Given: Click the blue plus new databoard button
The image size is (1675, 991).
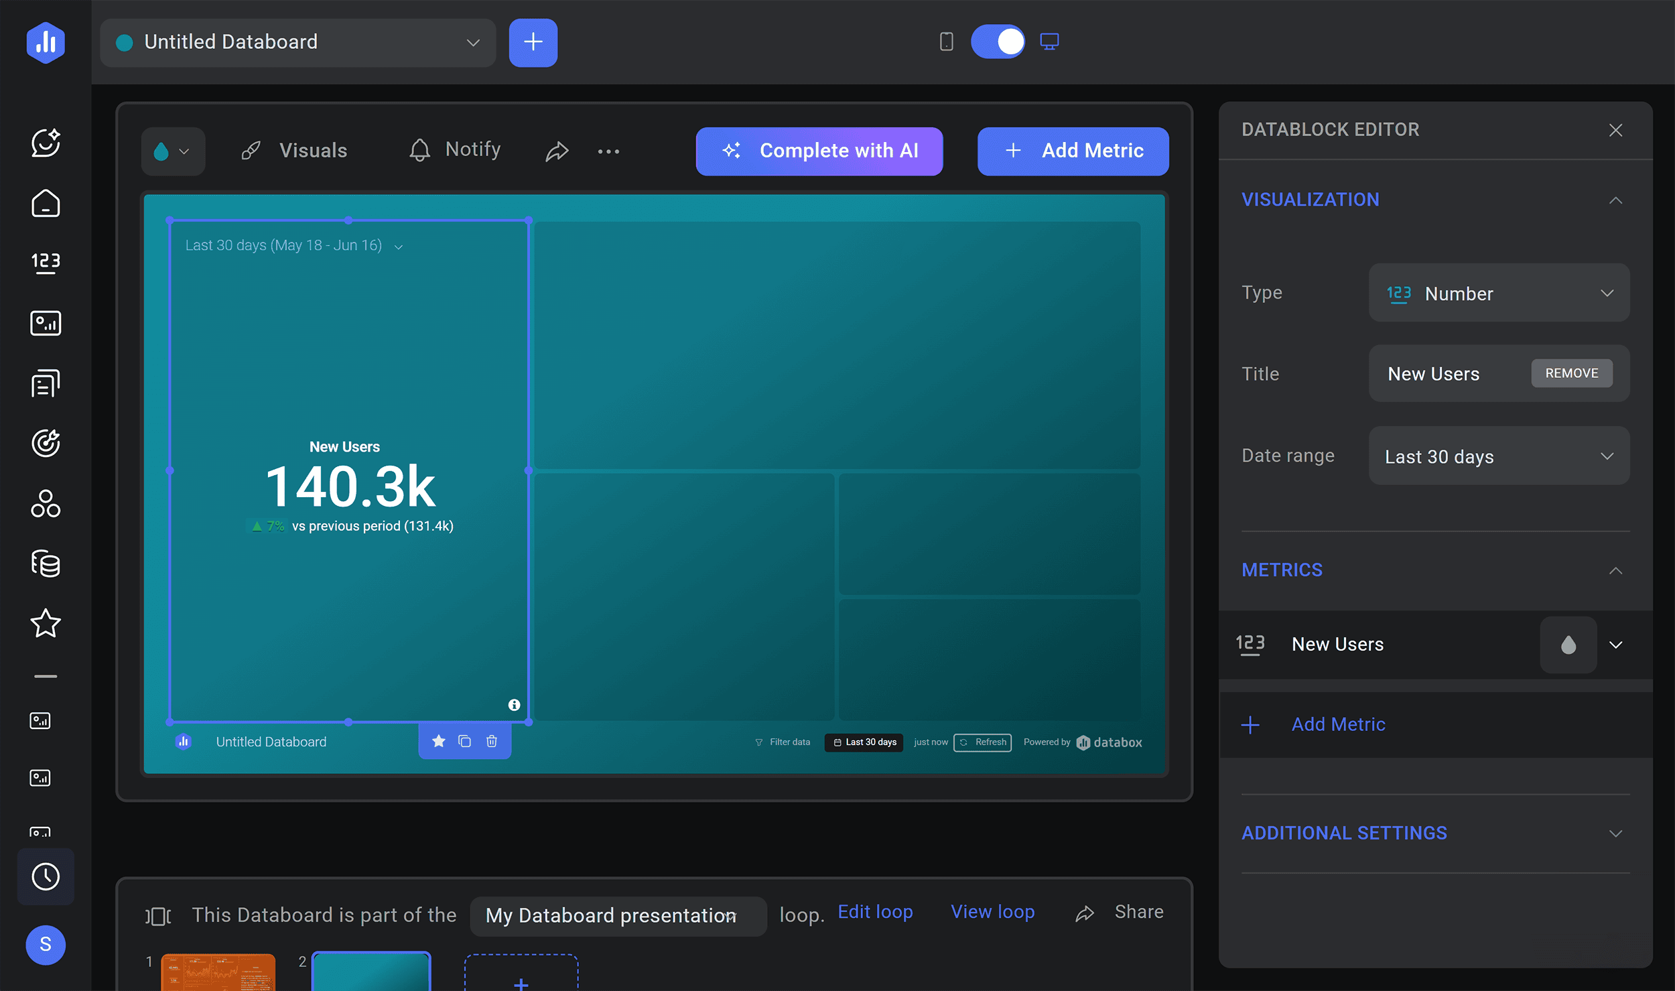Looking at the screenshot, I should pos(533,42).
